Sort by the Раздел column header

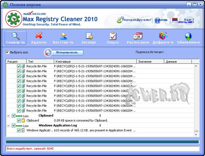click(16, 62)
